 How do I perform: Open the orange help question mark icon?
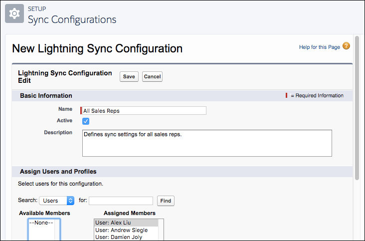pyautogui.click(x=346, y=46)
